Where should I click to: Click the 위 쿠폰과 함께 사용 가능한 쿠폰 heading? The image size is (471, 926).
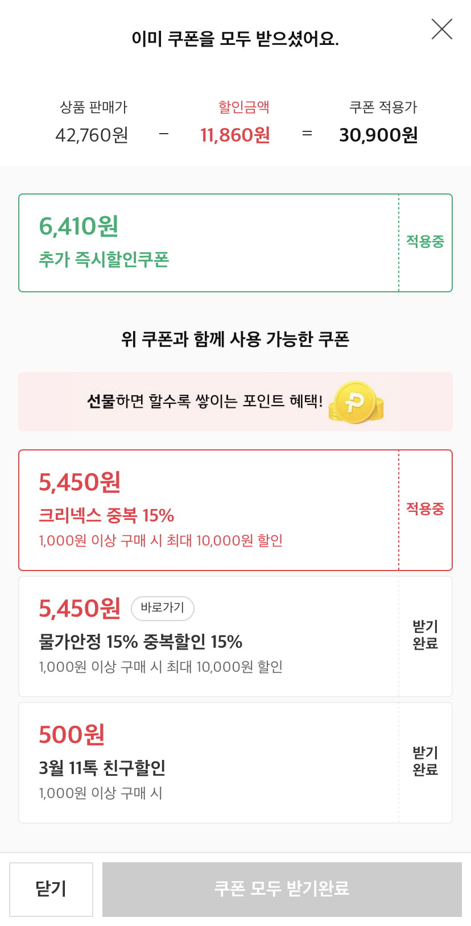pos(235,340)
